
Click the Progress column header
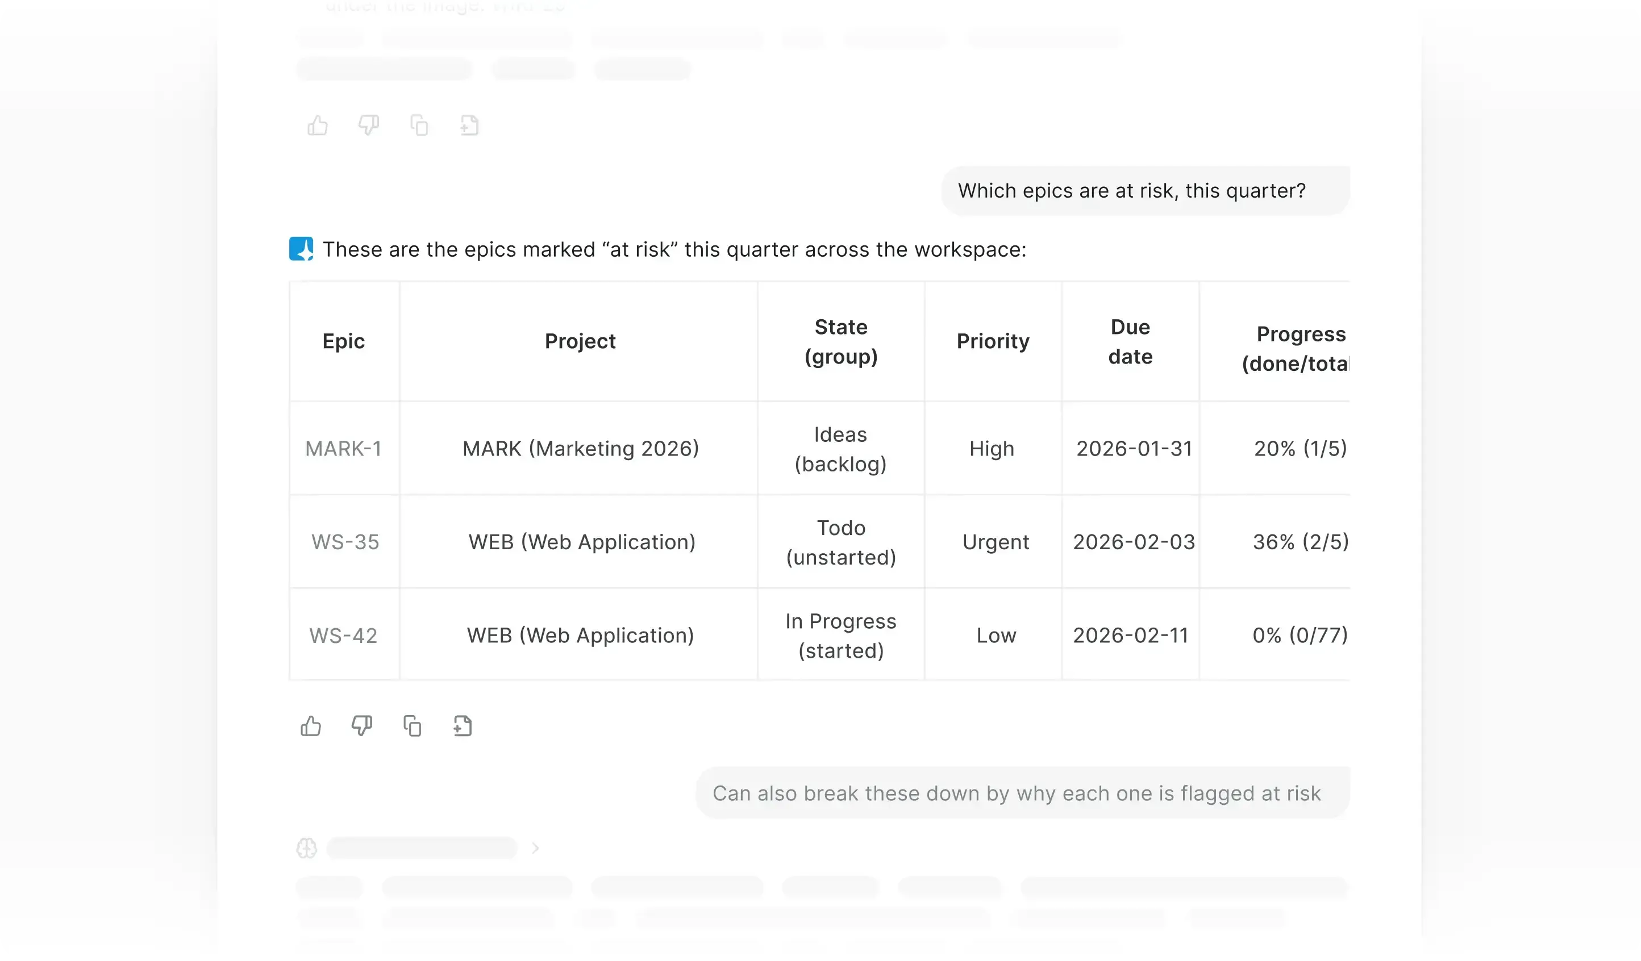point(1296,348)
